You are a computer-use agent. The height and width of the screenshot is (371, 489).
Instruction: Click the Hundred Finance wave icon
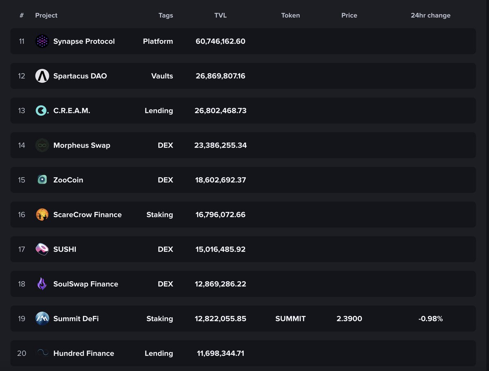42,353
